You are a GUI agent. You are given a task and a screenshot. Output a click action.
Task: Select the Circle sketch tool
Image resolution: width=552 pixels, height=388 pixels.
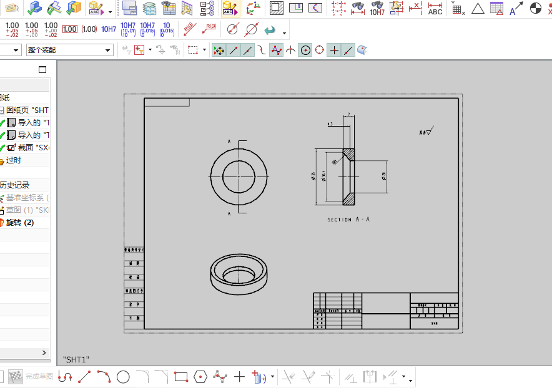[x=123, y=377]
